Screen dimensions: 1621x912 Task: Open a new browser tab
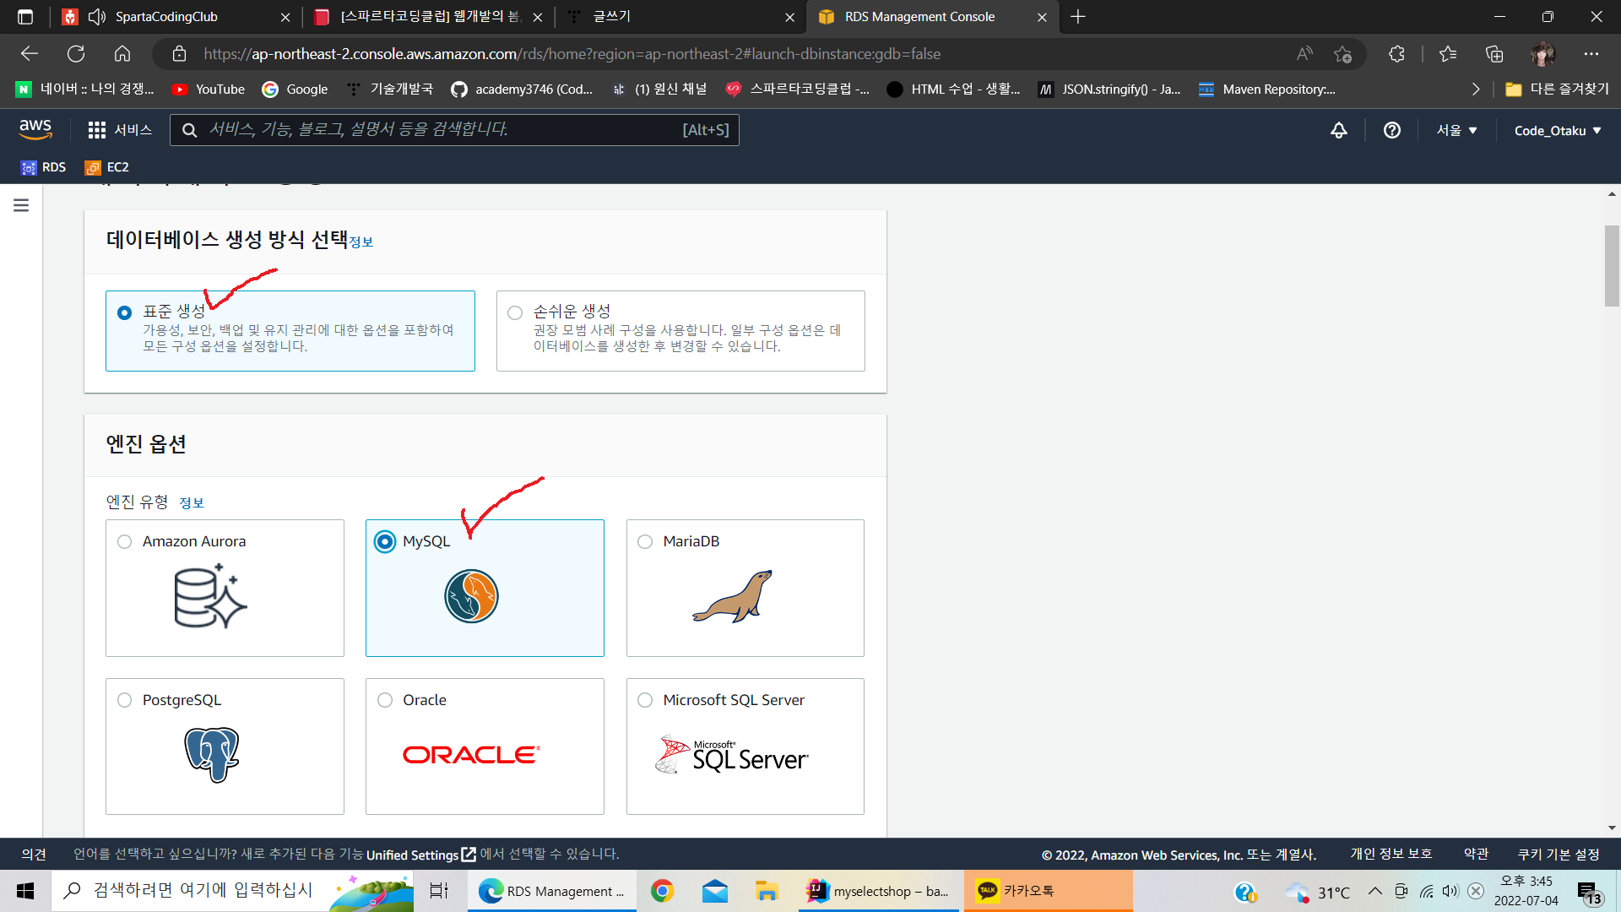(1078, 17)
